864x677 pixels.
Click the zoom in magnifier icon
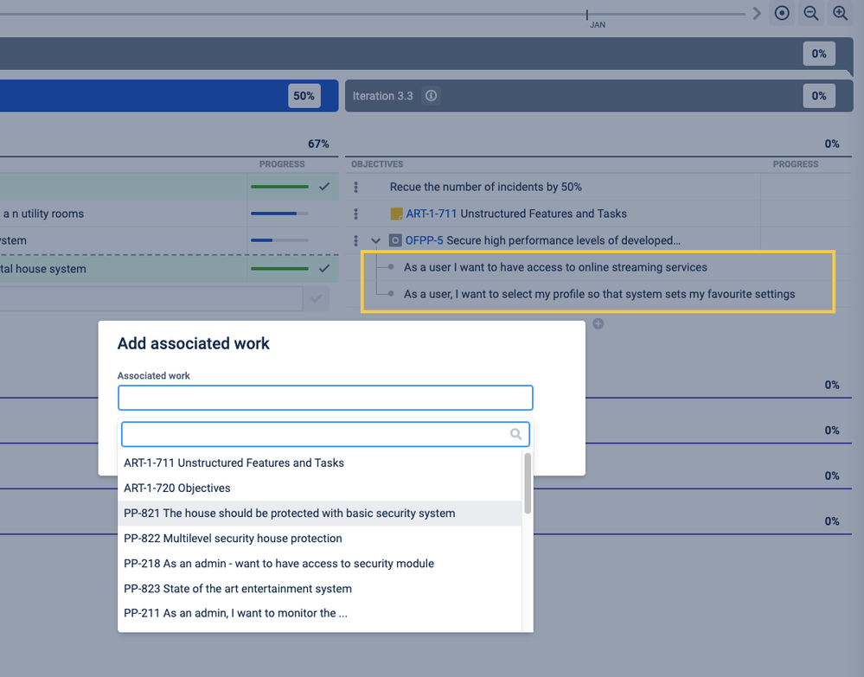point(840,13)
